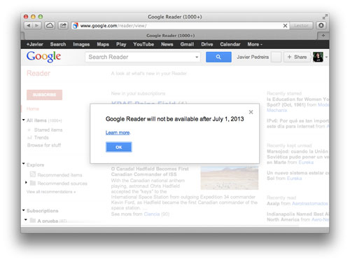
Task: Add a new tab with plus button
Action: (x=323, y=36)
